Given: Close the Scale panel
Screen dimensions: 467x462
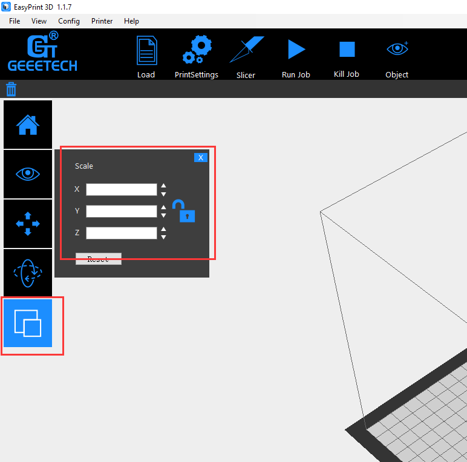Looking at the screenshot, I should point(201,157).
